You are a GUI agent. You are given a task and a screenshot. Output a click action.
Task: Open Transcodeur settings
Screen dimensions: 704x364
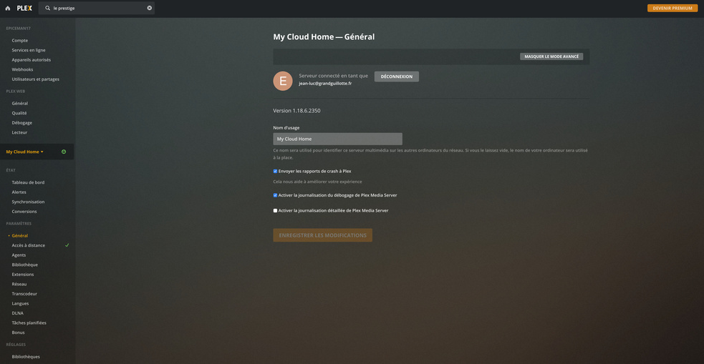pyautogui.click(x=24, y=294)
